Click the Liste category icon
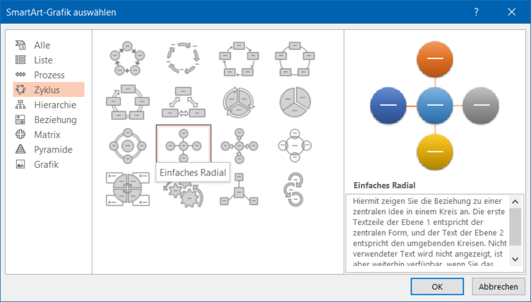This screenshot has height=302, width=531. coord(21,60)
